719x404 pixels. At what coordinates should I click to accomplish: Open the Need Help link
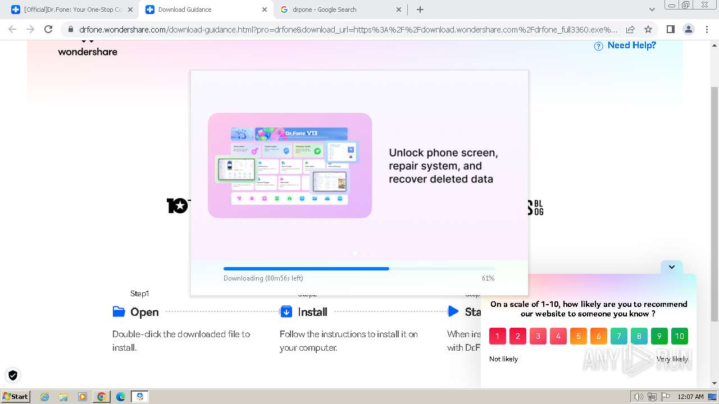pos(631,45)
